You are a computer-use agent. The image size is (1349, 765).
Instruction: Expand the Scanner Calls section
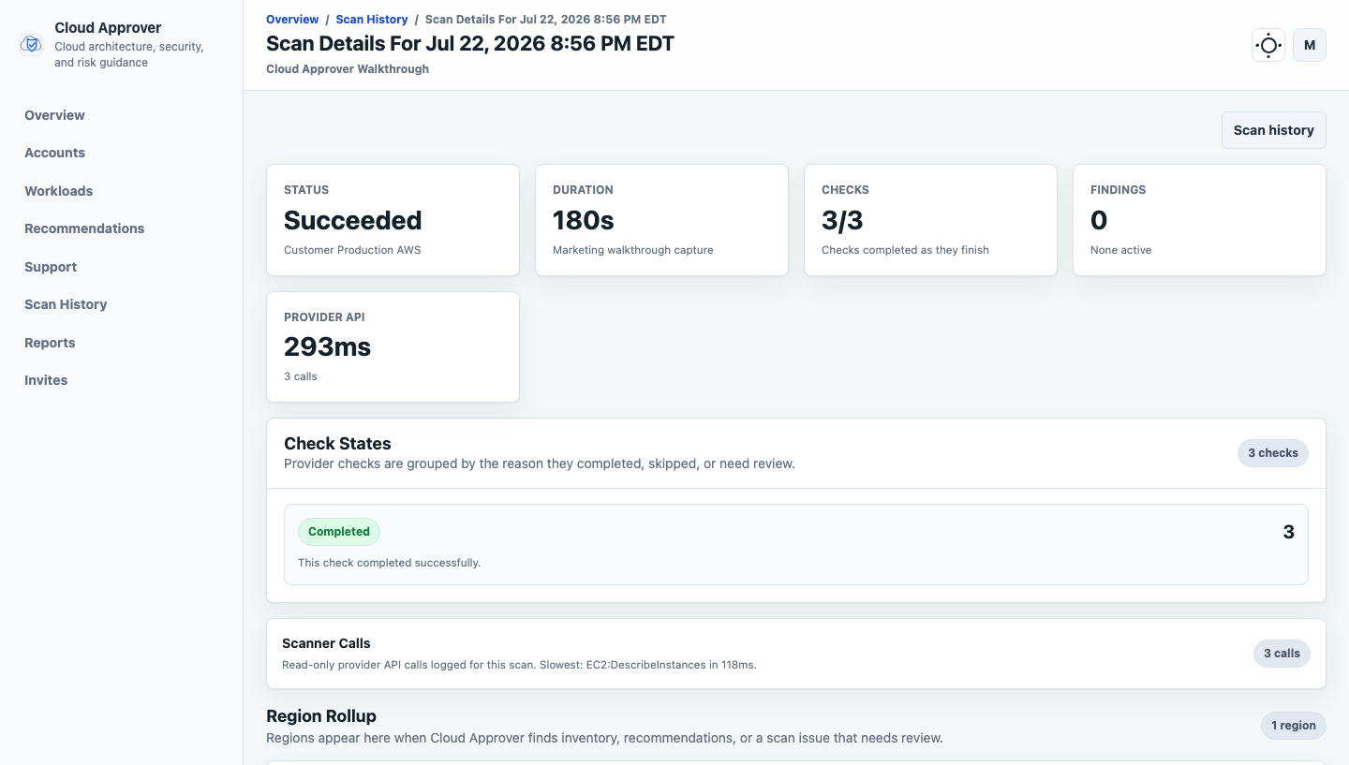point(796,654)
